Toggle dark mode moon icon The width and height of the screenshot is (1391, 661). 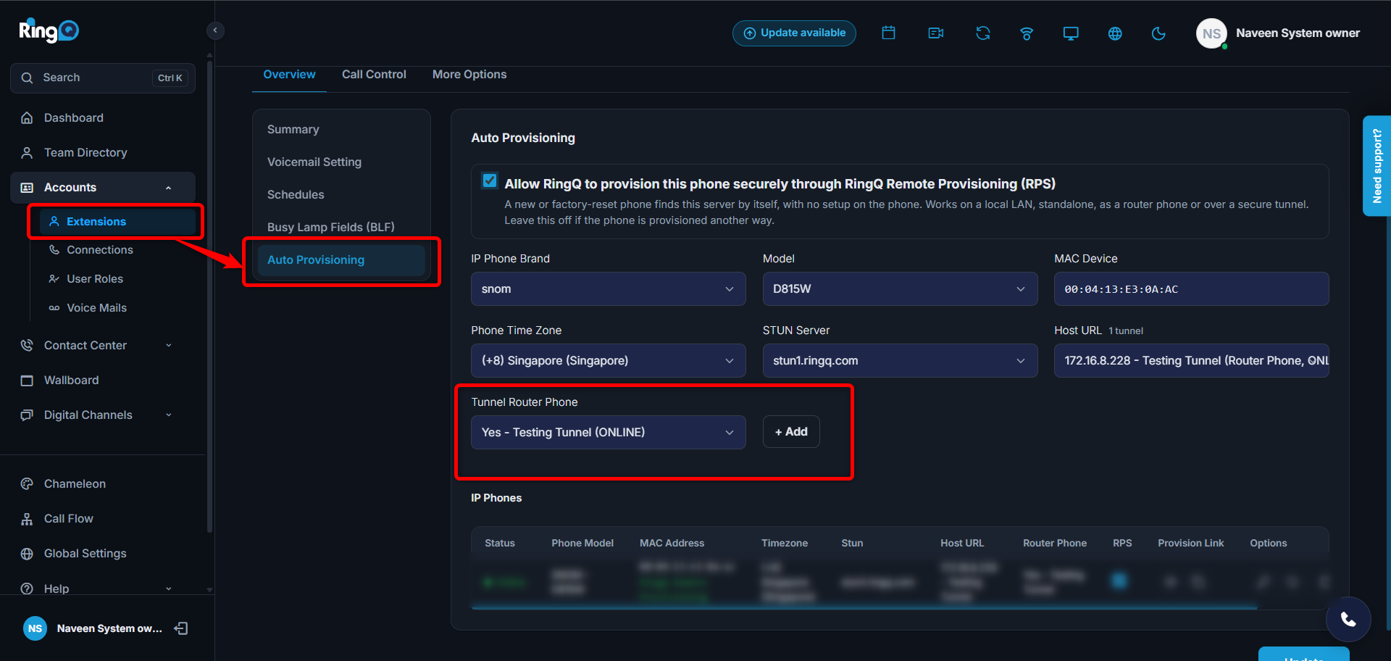click(x=1158, y=33)
